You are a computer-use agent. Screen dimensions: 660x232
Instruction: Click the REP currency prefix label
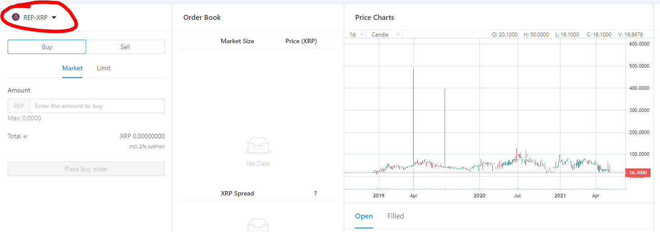(x=18, y=106)
